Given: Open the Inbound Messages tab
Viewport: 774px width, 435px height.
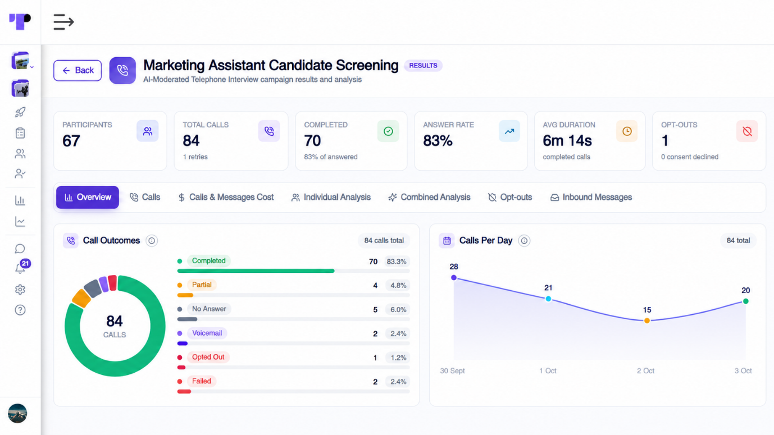Looking at the screenshot, I should pyautogui.click(x=591, y=198).
